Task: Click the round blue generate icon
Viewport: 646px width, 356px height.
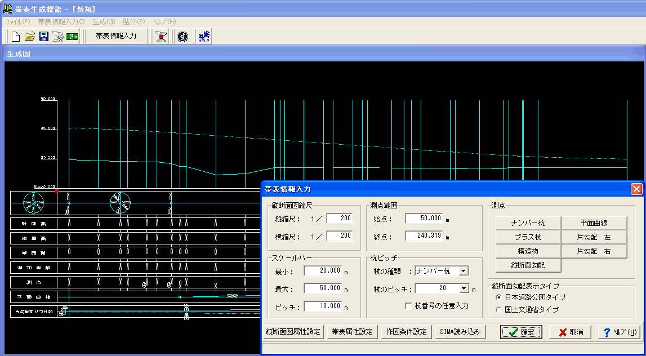Action: point(182,37)
